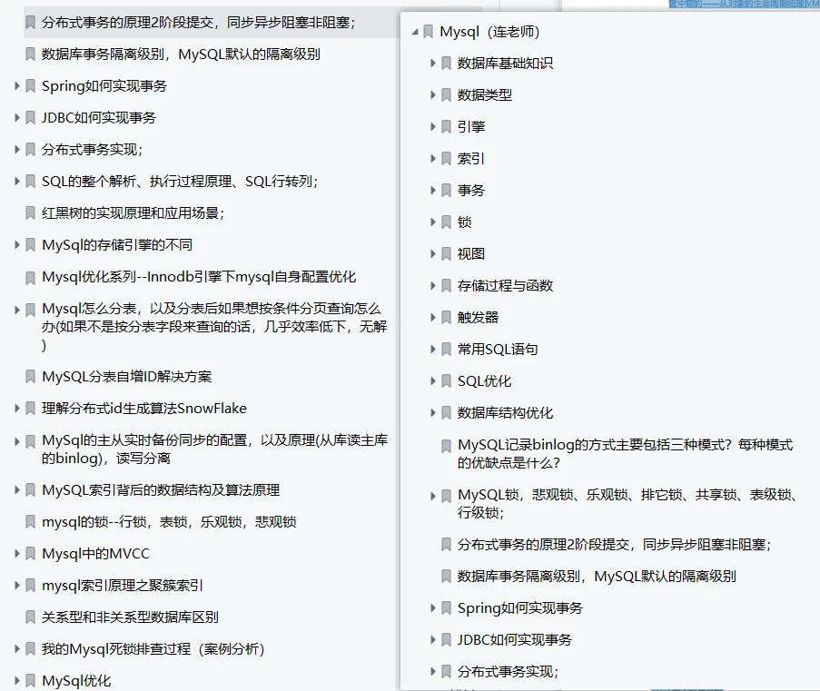
Task: Collapse the Mysql (连老师) tree node
Action: click(415, 32)
